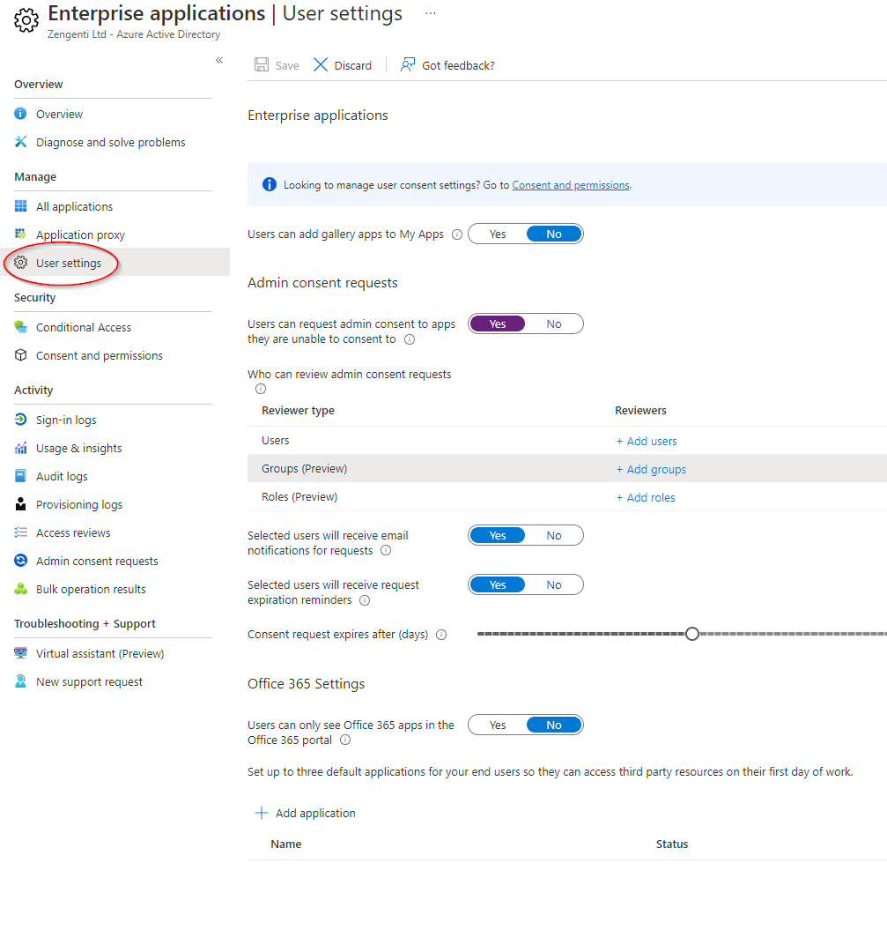887x930 pixels.
Task: Select Yes for users requesting admin consent
Action: 498,324
